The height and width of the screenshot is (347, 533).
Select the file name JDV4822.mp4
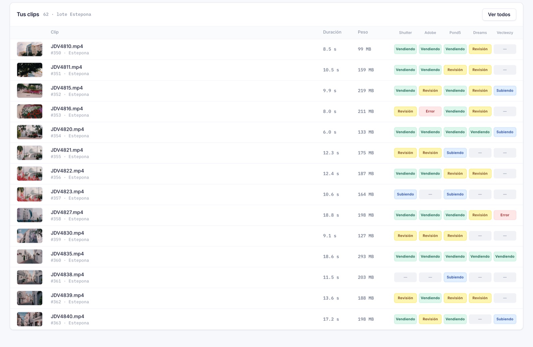click(67, 171)
